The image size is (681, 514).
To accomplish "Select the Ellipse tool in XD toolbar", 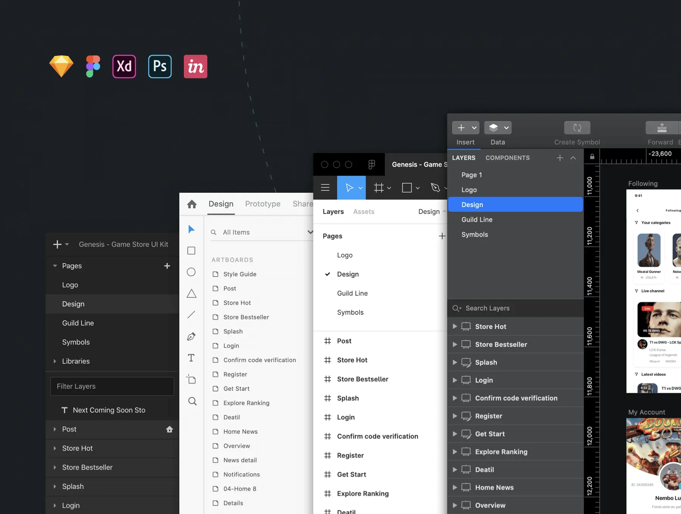I will (191, 272).
